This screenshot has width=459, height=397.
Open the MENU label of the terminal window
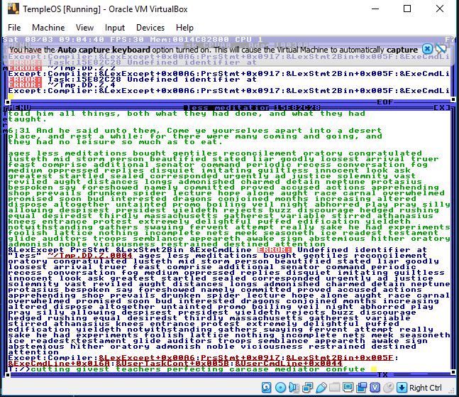(x=19, y=107)
